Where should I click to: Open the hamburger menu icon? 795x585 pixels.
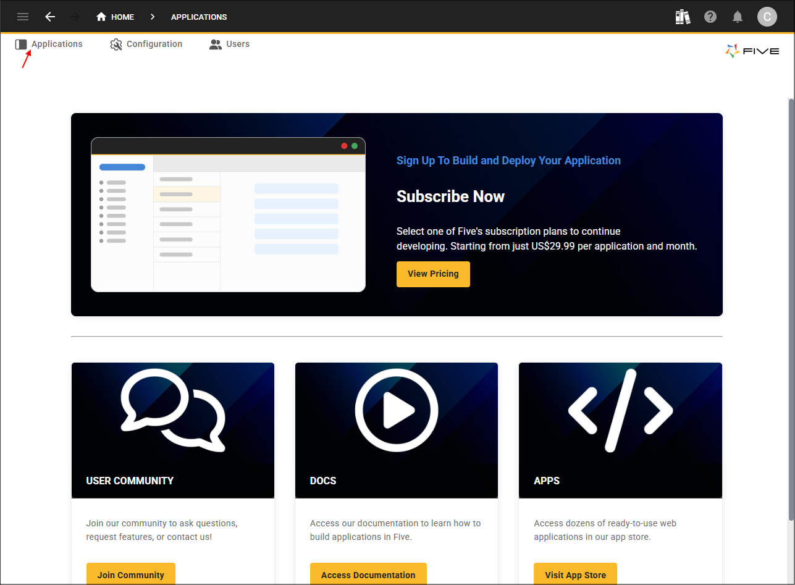tap(23, 17)
